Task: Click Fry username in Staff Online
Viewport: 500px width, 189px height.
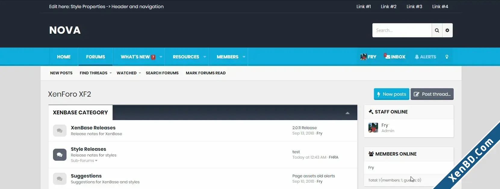Action: 385,125
